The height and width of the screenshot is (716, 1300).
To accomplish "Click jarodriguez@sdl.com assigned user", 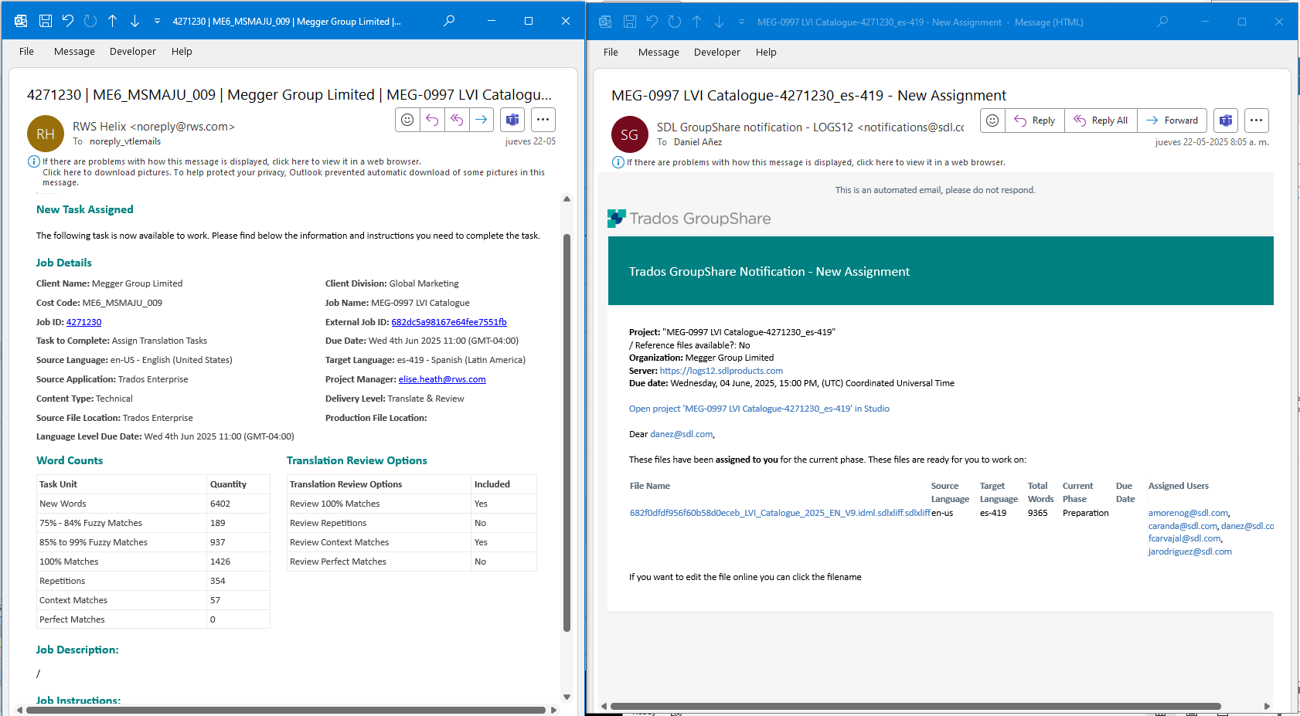I will (1190, 551).
